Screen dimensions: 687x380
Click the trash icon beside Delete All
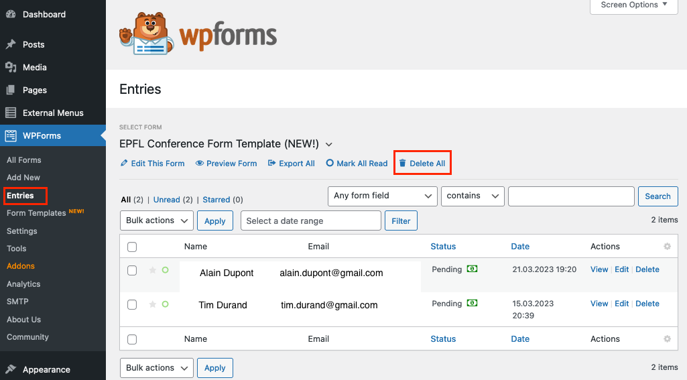pyautogui.click(x=402, y=163)
